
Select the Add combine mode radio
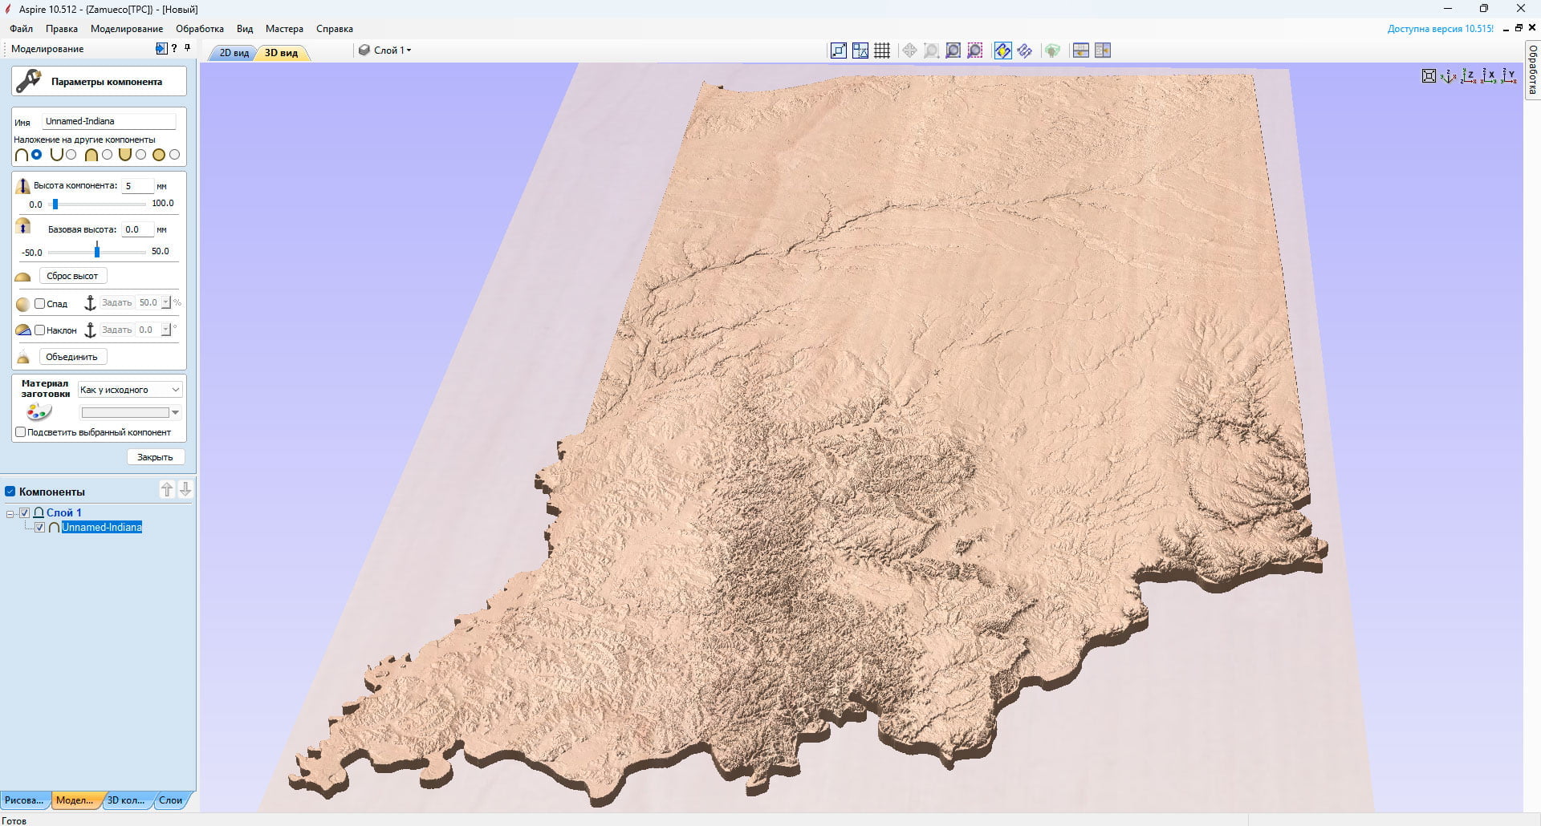coord(36,155)
